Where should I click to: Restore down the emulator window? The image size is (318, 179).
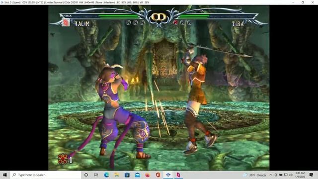click(303, 2)
